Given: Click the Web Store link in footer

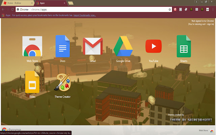Looking at the screenshot, I should click(203, 131).
